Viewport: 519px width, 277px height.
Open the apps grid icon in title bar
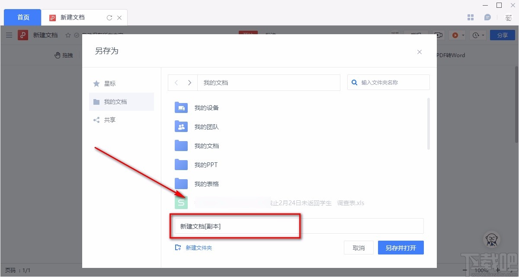pyautogui.click(x=471, y=17)
